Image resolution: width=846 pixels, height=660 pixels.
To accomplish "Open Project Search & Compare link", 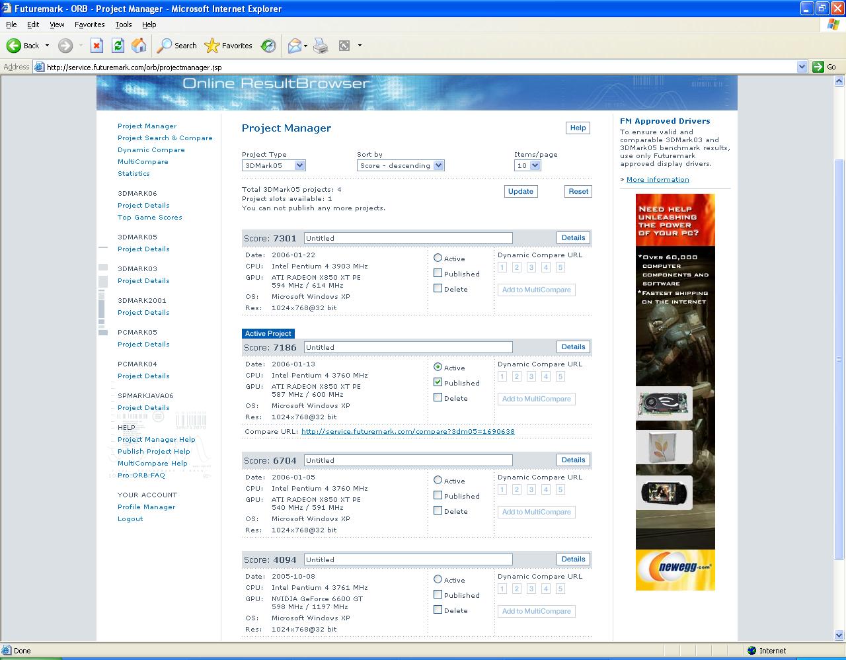I will pyautogui.click(x=165, y=138).
